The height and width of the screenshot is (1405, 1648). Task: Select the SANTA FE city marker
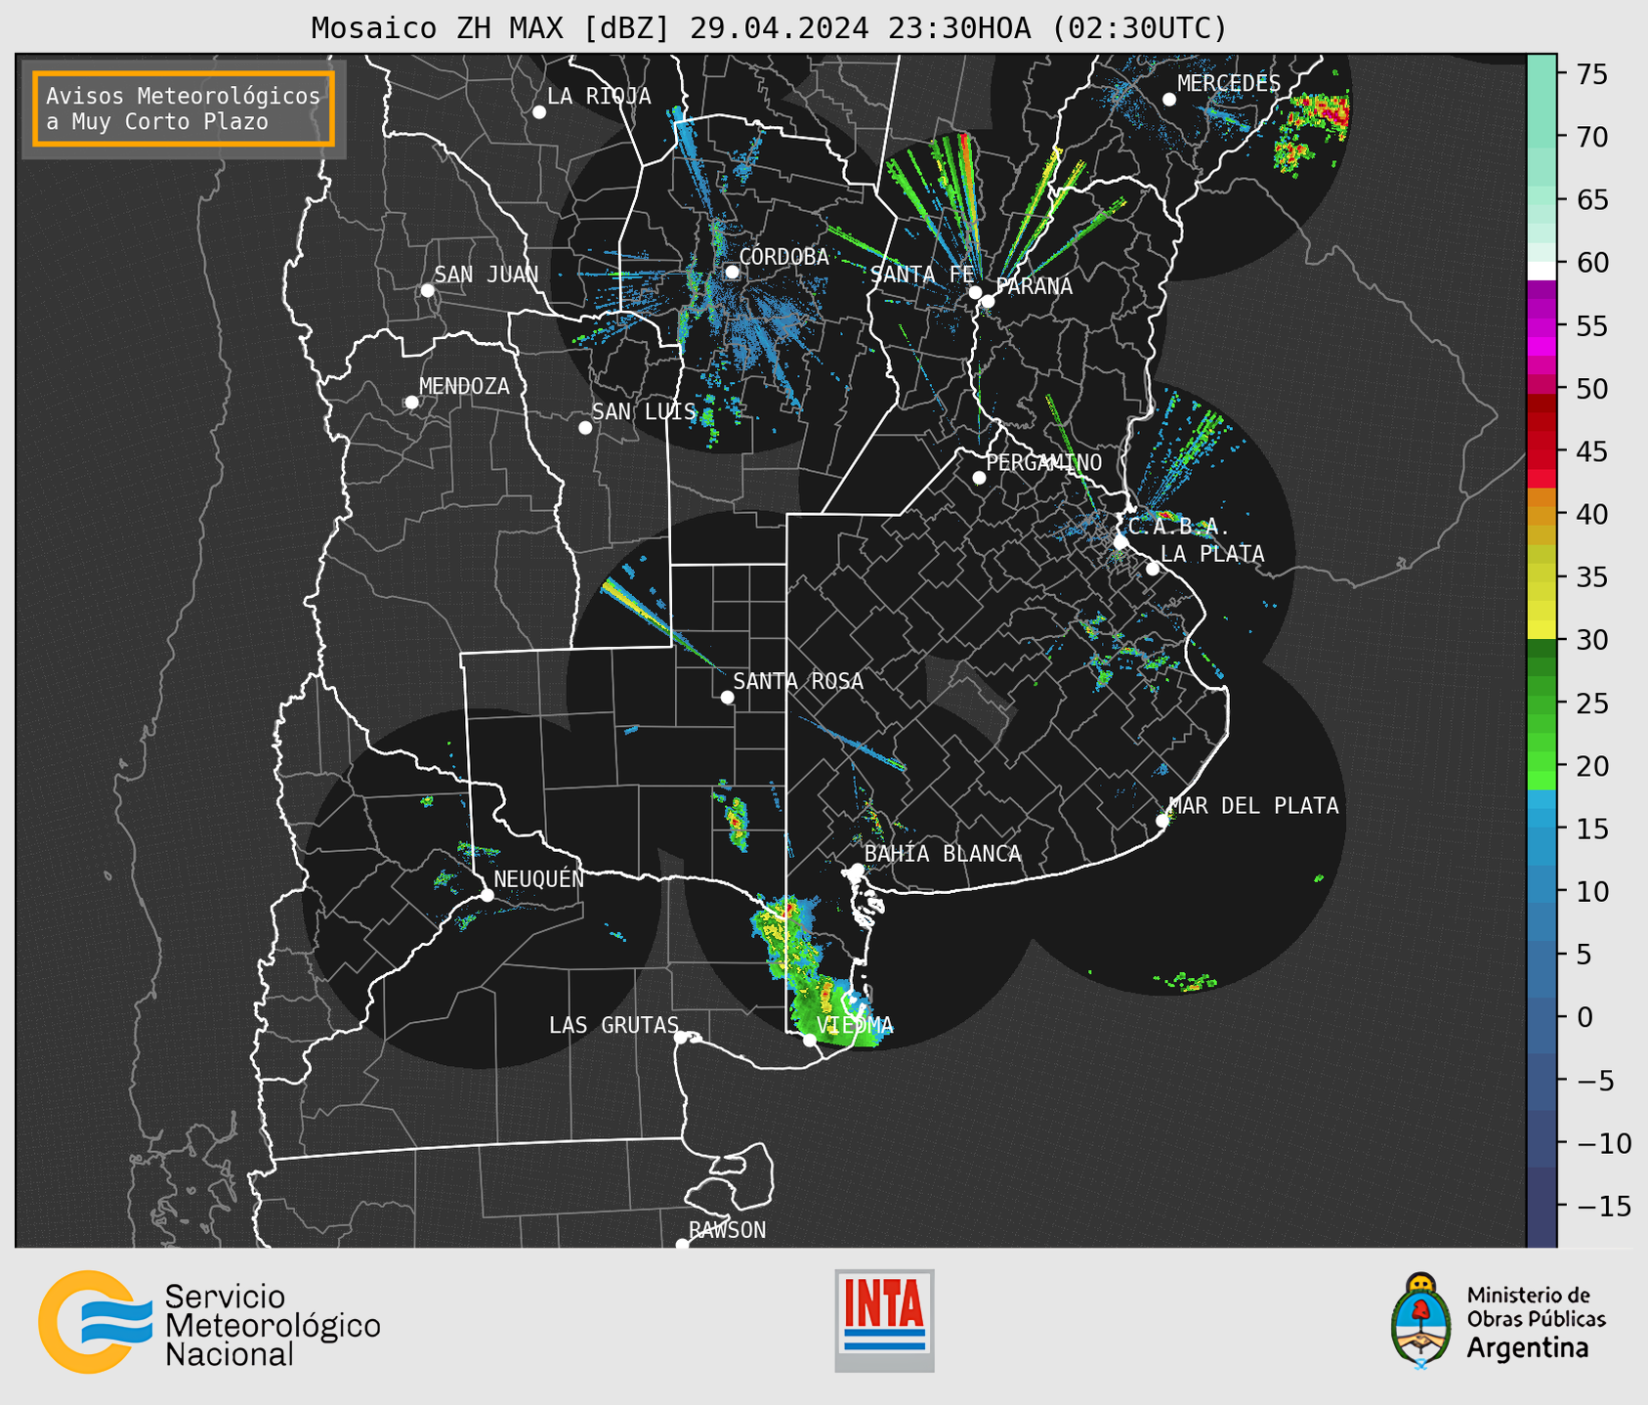point(975,292)
